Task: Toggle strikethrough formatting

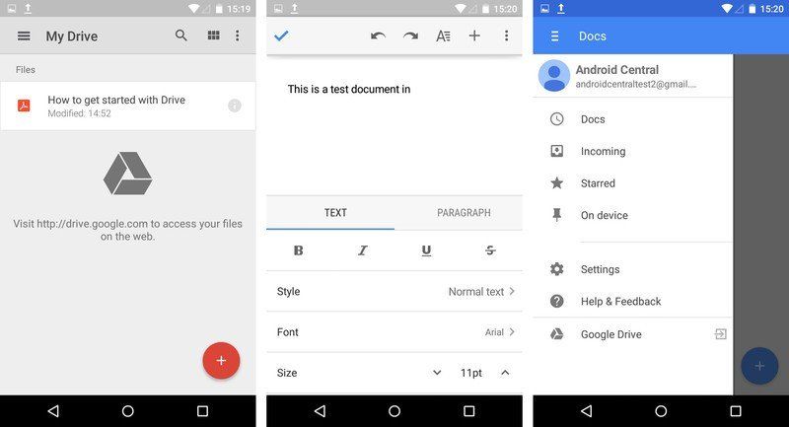Action: click(490, 250)
